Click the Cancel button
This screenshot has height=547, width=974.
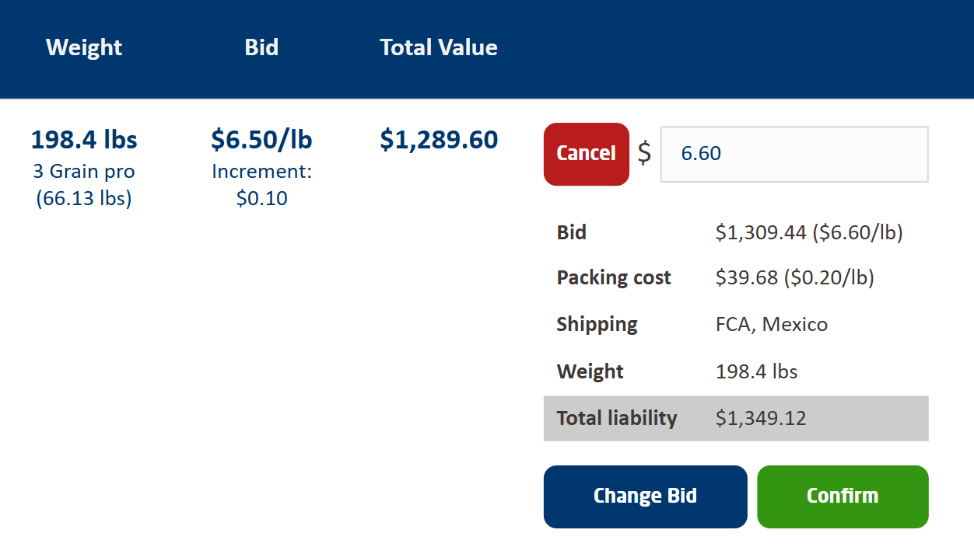586,154
